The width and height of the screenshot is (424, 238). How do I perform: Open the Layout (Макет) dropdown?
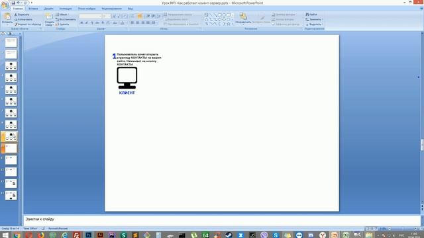point(62,15)
